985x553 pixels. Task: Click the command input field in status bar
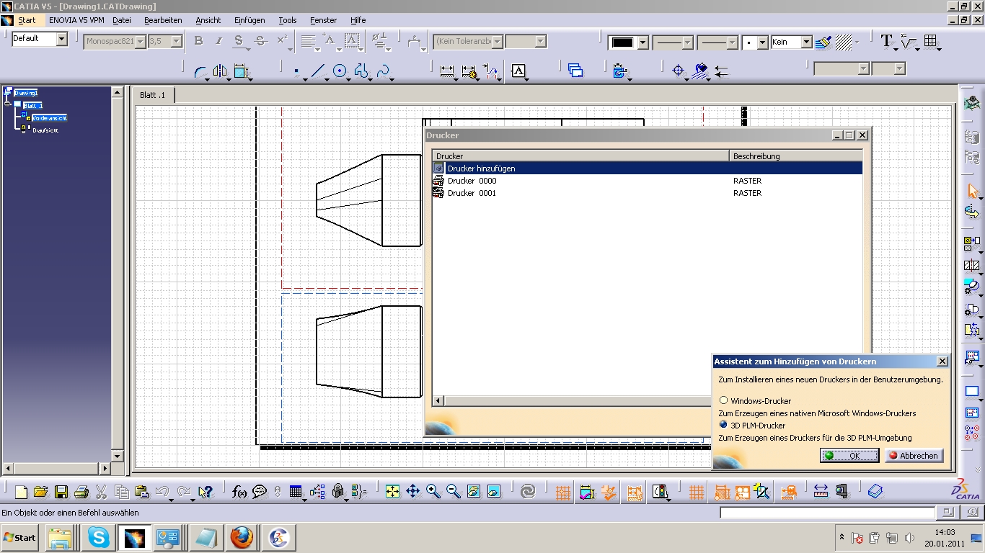[827, 513]
